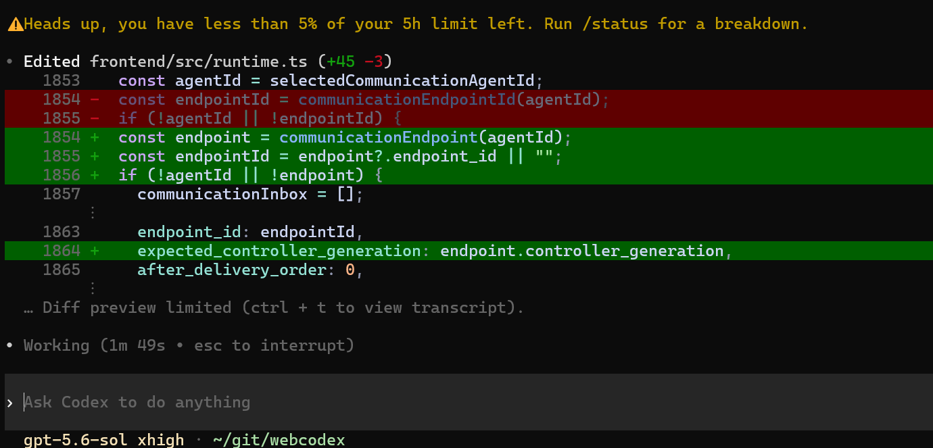Expand the Diff preview limited notice

pos(274,307)
